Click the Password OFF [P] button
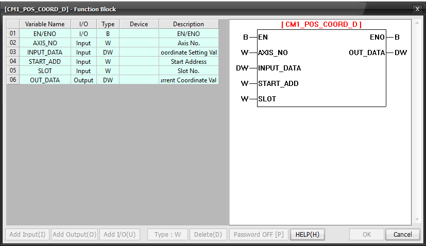This screenshot has width=426, height=246. 259,234
